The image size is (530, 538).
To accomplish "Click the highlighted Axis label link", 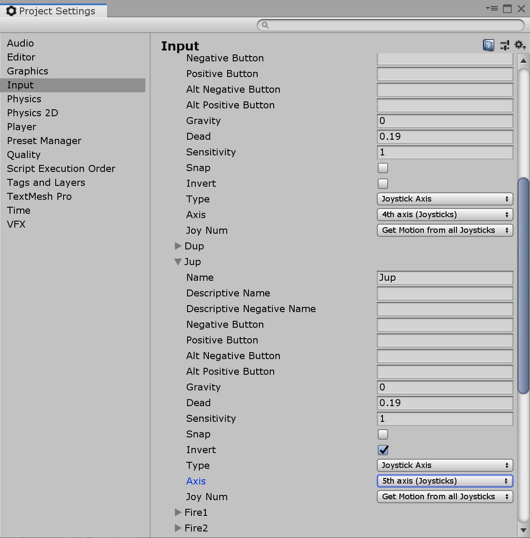I will pyautogui.click(x=196, y=481).
